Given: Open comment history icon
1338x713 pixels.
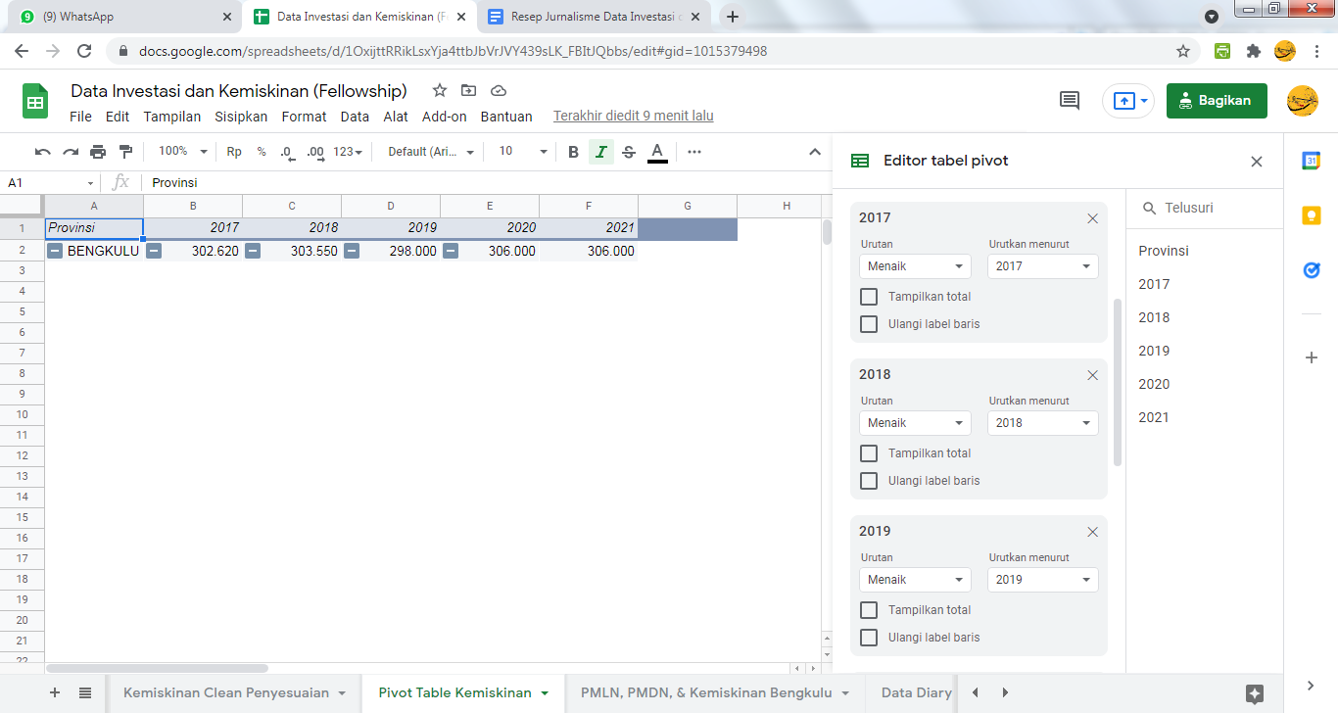Looking at the screenshot, I should pyautogui.click(x=1070, y=100).
